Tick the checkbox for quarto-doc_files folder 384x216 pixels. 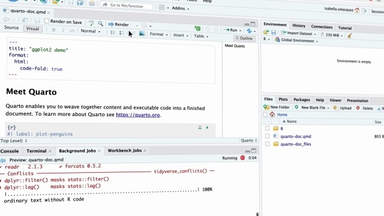267,144
